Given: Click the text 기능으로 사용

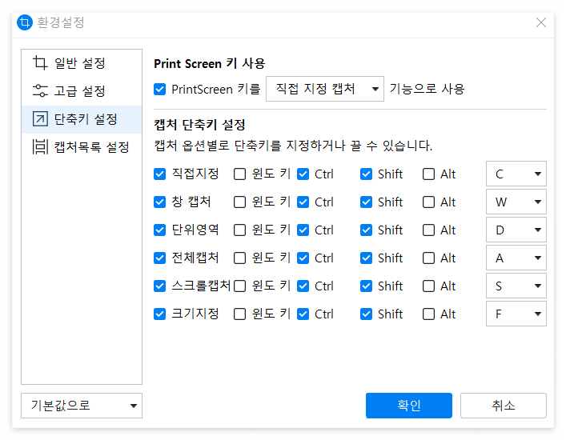Looking at the screenshot, I should click(427, 89).
